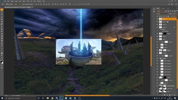Open the Window menu
This screenshot has height=100, width=178.
pyautogui.click(x=39, y=1)
